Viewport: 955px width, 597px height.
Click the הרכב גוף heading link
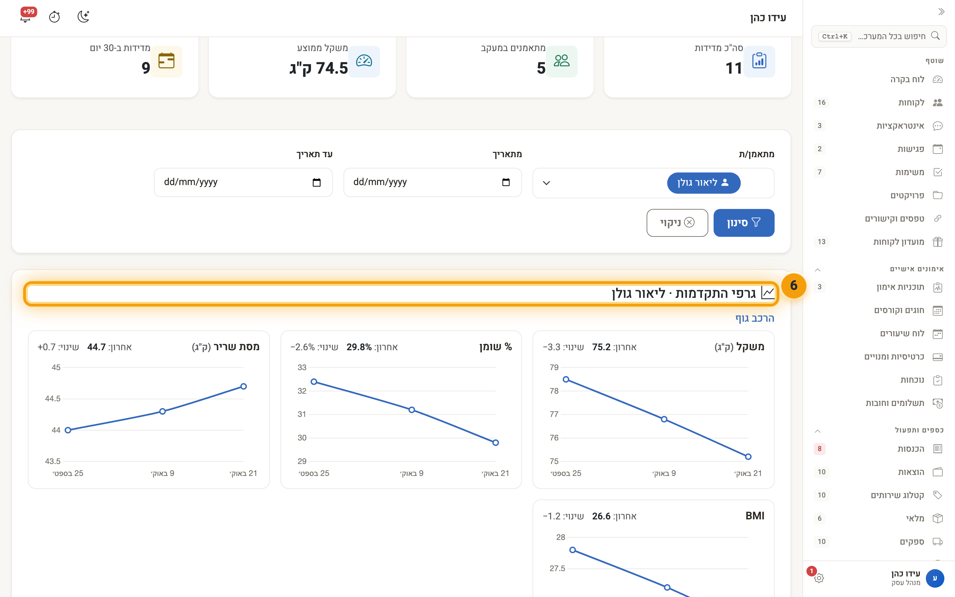point(754,318)
